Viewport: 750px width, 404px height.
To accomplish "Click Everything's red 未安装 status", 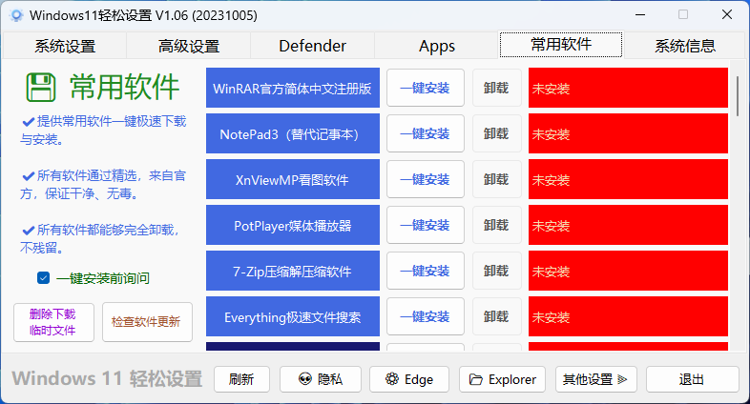I will (x=628, y=316).
